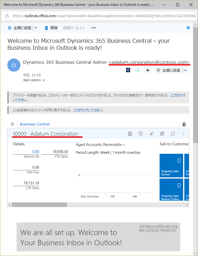Click the Ongoing Sales Blanket Orders tile
198x256 pixels.
click(171, 190)
